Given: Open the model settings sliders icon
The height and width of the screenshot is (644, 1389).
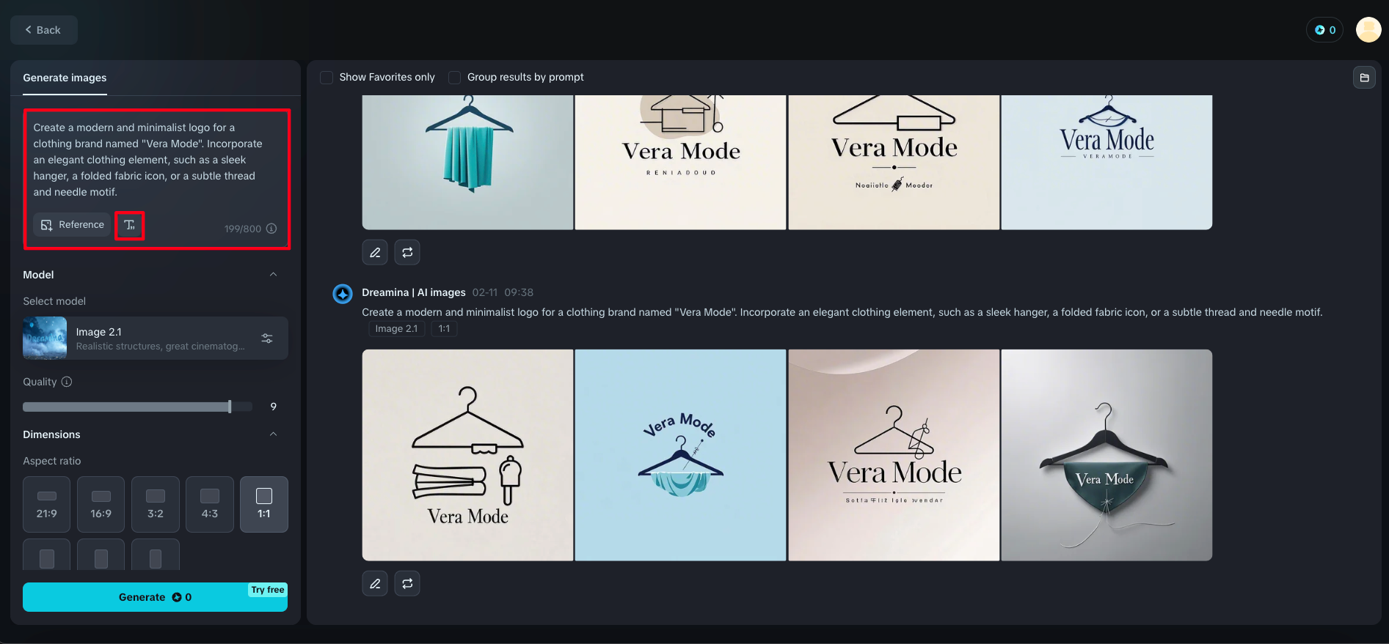Looking at the screenshot, I should coord(267,338).
